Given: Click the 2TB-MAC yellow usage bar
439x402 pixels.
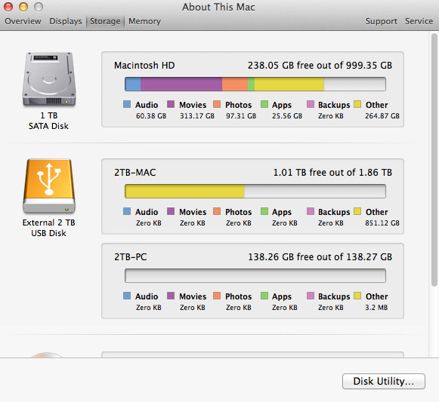Looking at the screenshot, I should point(184,192).
